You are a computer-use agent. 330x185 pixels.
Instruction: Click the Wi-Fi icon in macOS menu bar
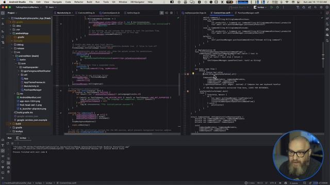click(x=287, y=2)
